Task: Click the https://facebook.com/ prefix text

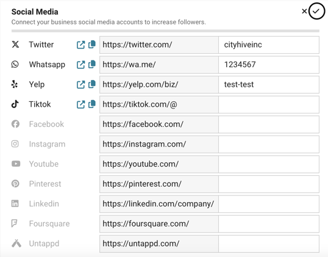Action: point(143,124)
